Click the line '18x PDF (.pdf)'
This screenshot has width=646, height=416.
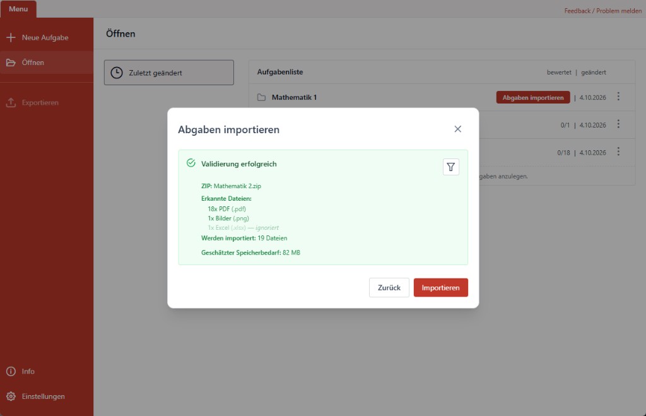tap(226, 209)
